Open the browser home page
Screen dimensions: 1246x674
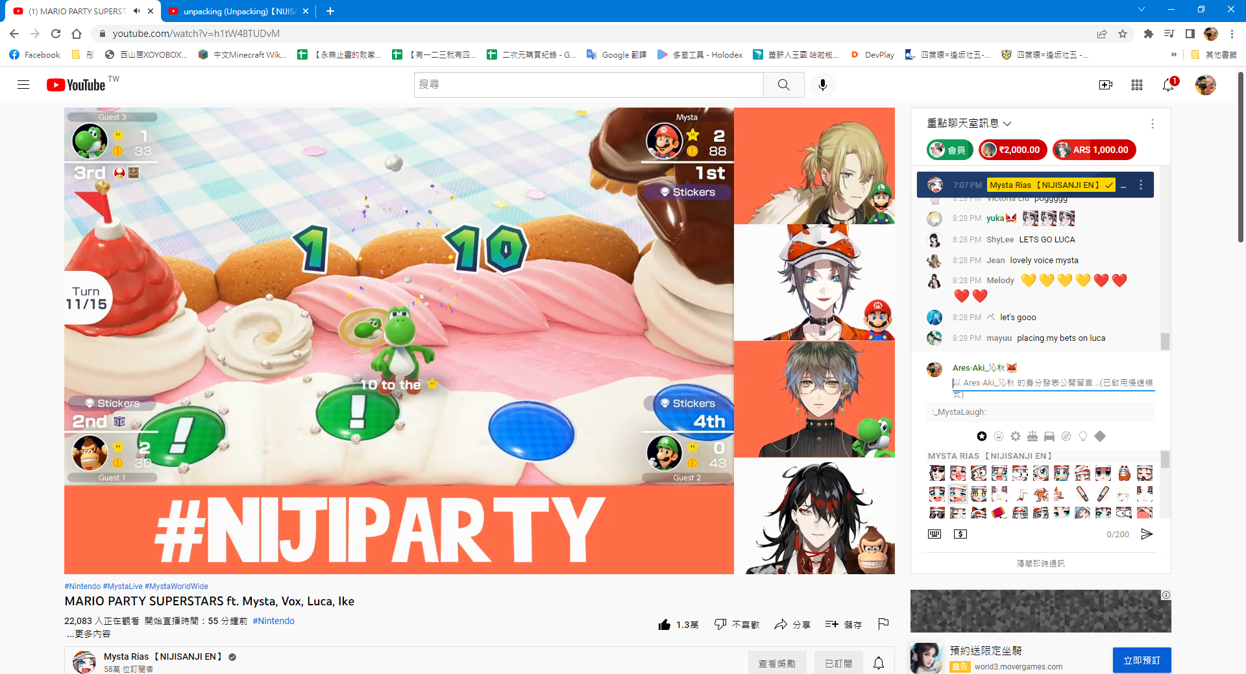coord(77,34)
